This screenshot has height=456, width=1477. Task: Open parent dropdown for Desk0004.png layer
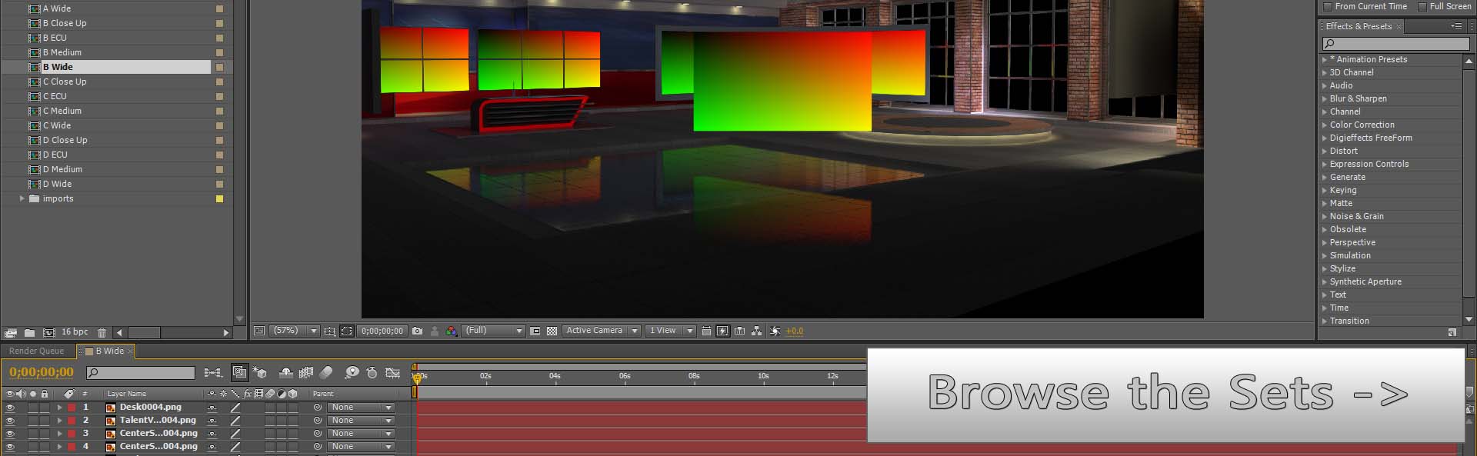coord(361,408)
